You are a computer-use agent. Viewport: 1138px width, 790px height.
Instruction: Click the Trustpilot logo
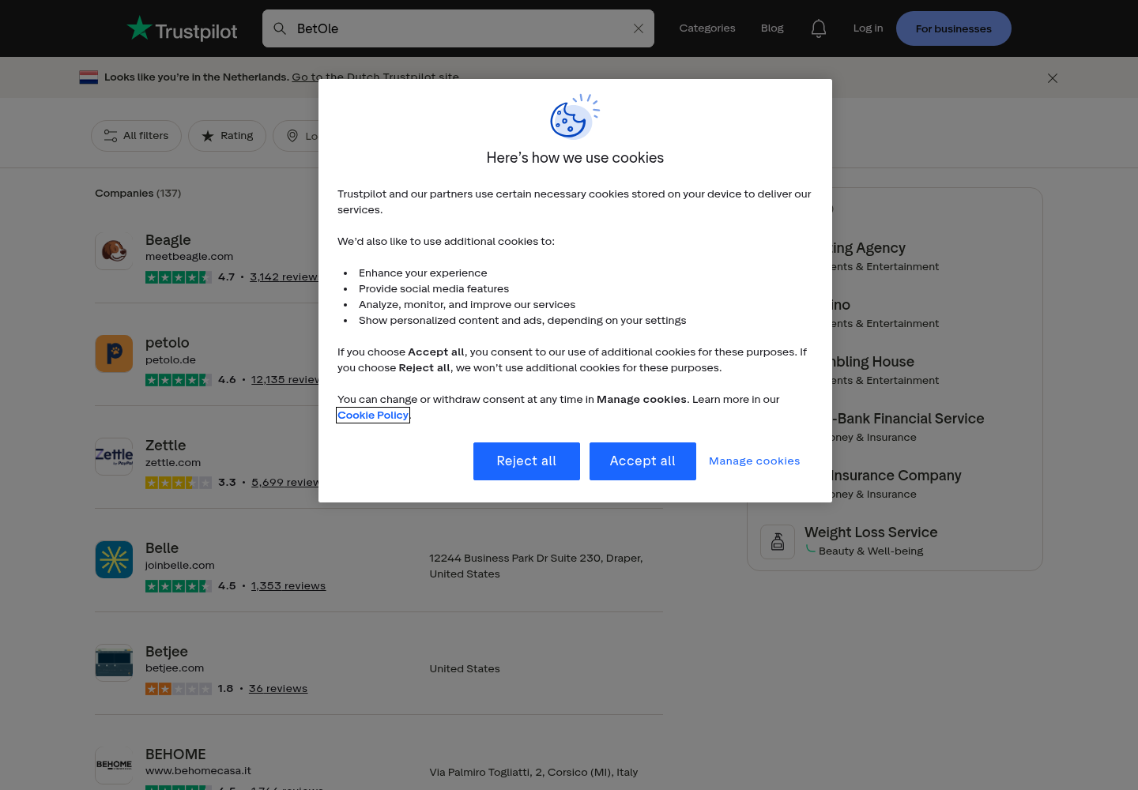[182, 29]
